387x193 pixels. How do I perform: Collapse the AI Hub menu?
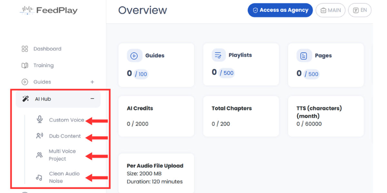(92, 99)
